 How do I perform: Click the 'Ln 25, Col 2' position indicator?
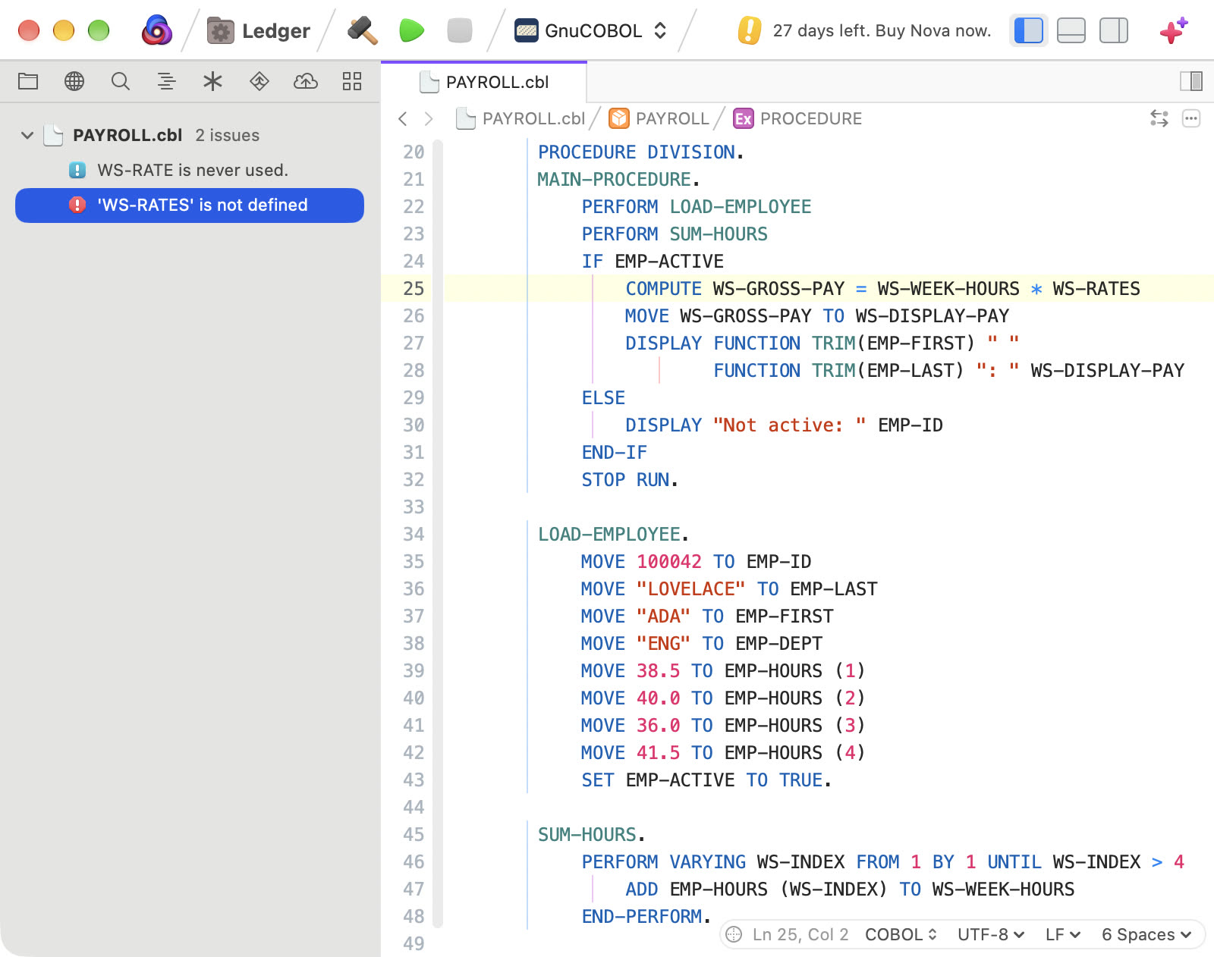click(x=800, y=934)
